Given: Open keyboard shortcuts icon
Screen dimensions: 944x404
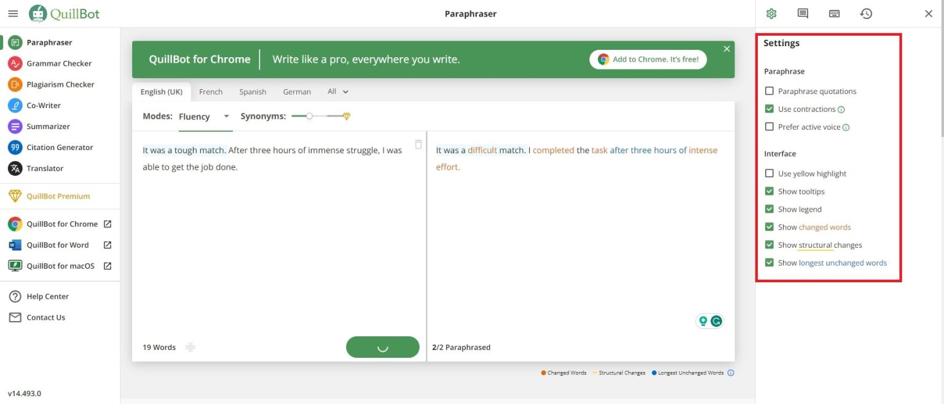Looking at the screenshot, I should (834, 14).
